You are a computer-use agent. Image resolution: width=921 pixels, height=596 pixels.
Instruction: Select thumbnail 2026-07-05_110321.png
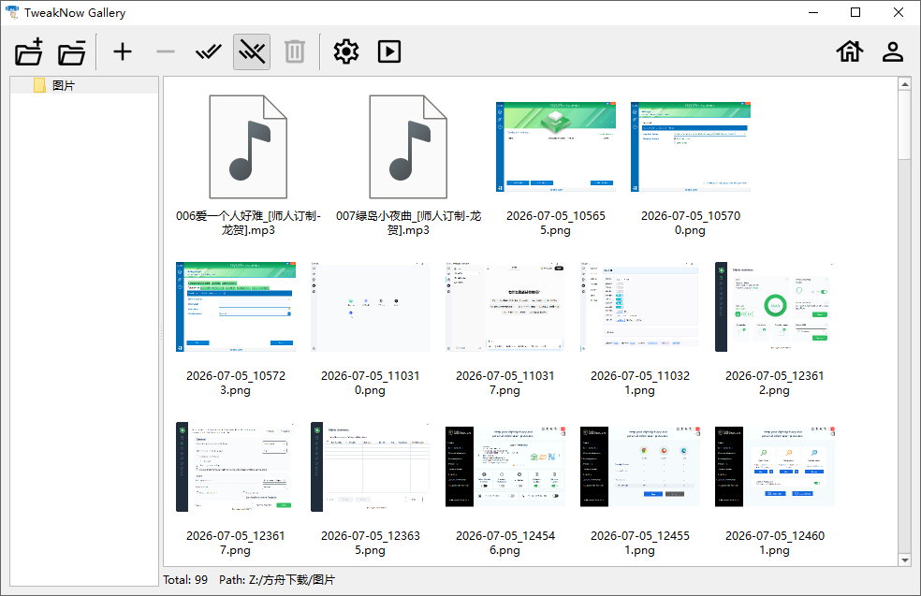click(639, 307)
